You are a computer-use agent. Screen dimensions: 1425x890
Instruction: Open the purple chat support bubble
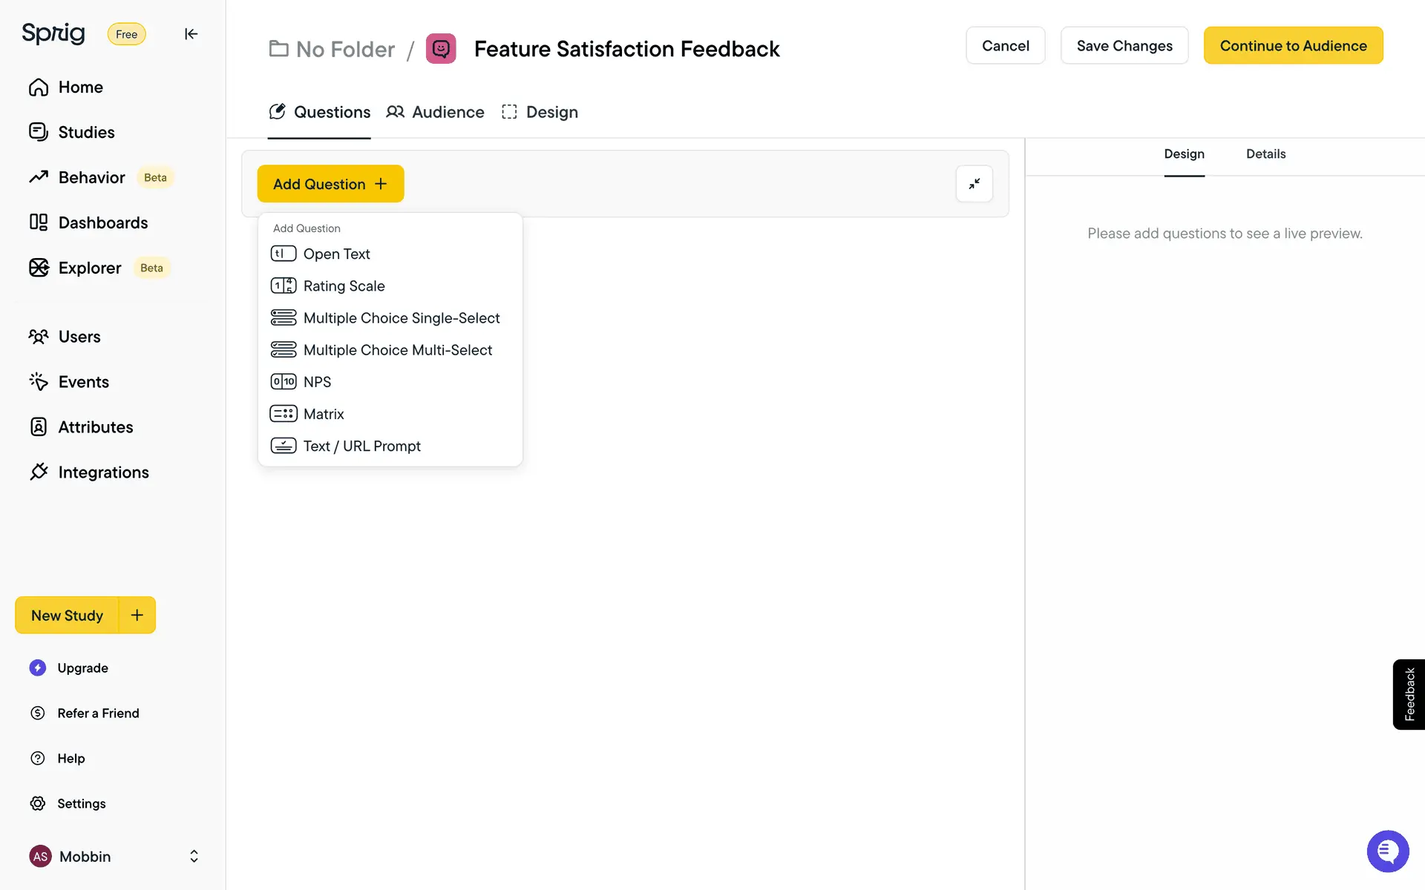coord(1387,851)
